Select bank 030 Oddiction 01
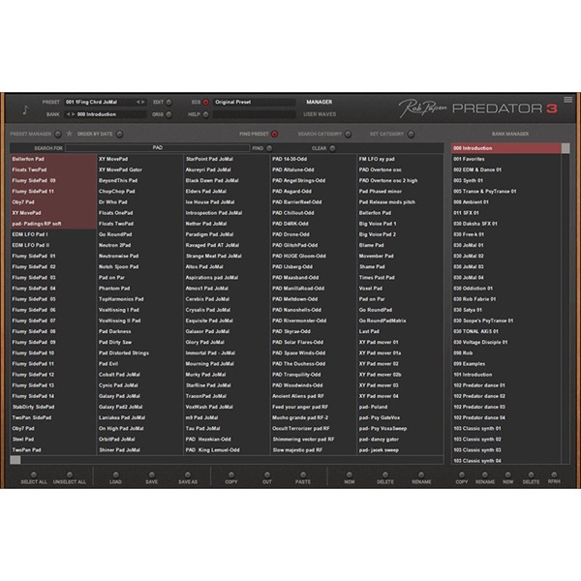581x581 pixels. tap(505, 289)
